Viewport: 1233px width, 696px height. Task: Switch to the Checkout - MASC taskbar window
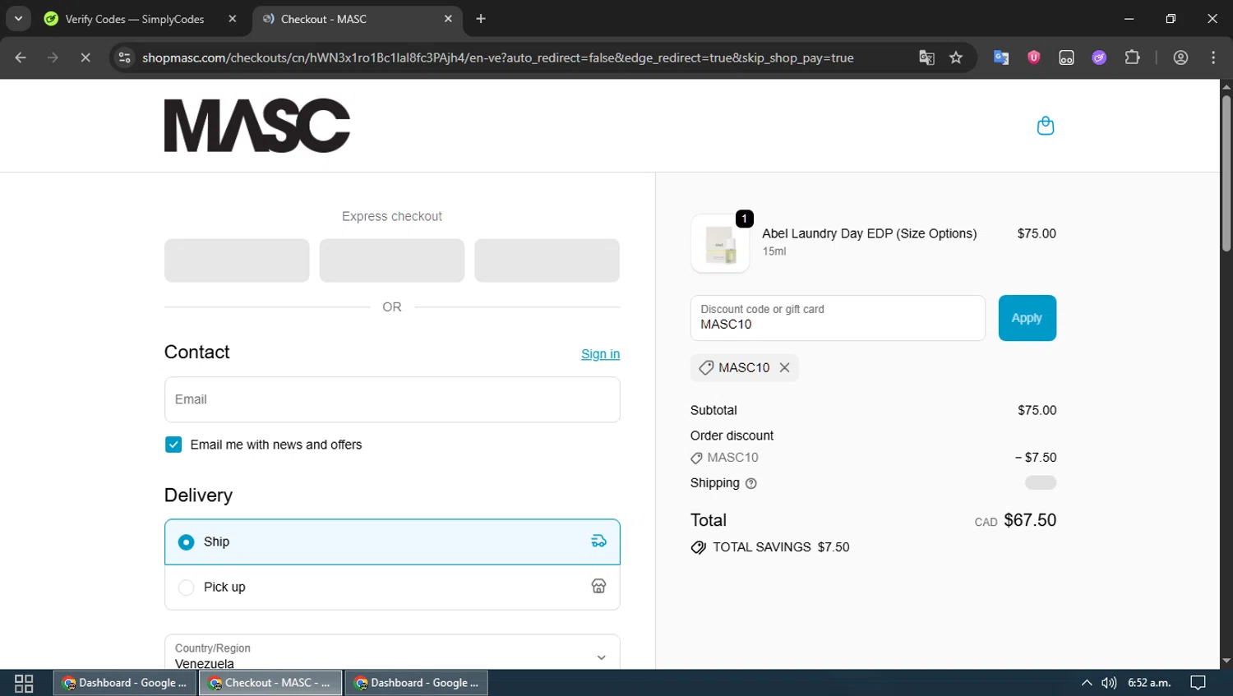tap(270, 683)
